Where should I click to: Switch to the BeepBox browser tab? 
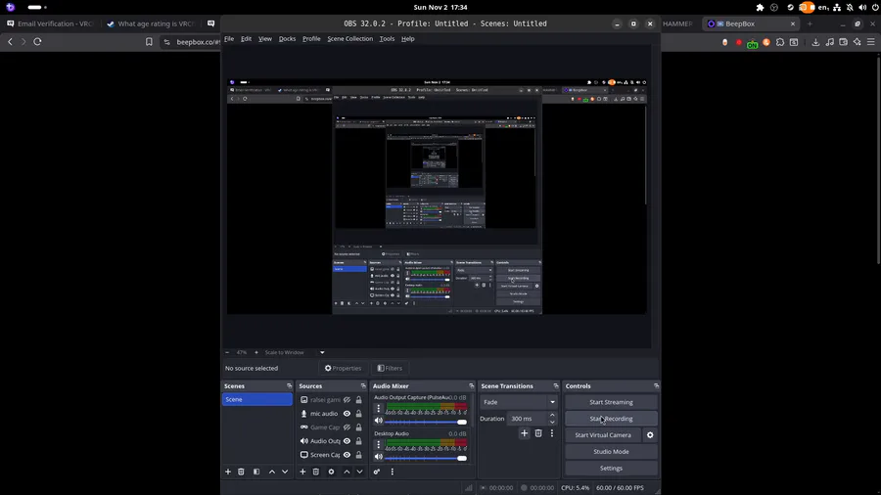752,23
